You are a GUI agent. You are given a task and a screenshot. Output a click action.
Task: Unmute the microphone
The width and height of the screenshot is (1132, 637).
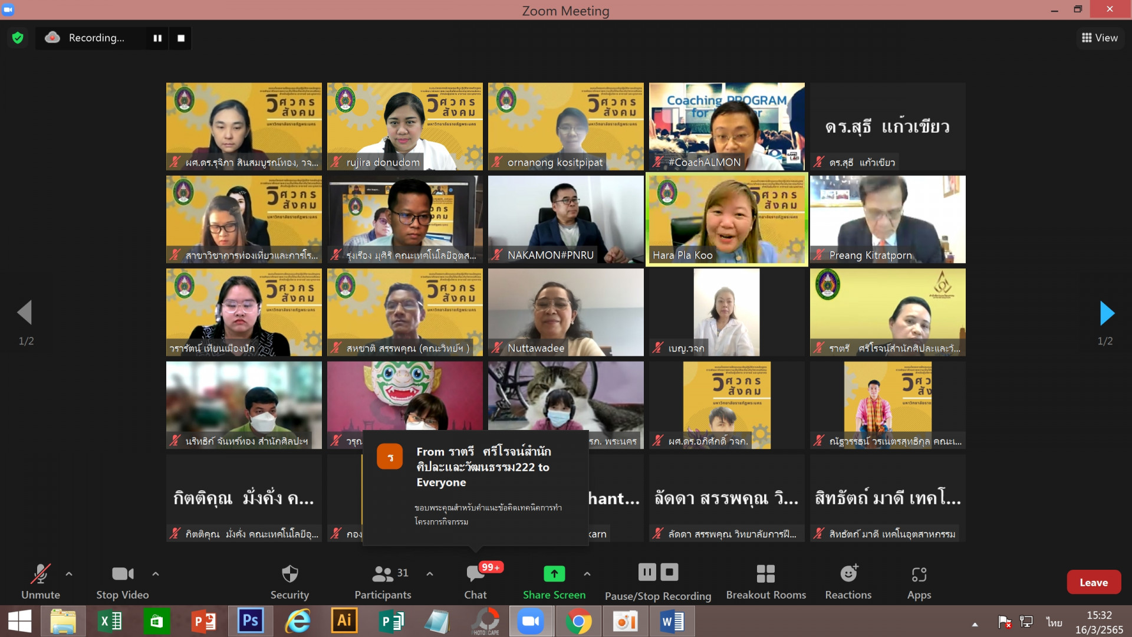[x=41, y=581]
